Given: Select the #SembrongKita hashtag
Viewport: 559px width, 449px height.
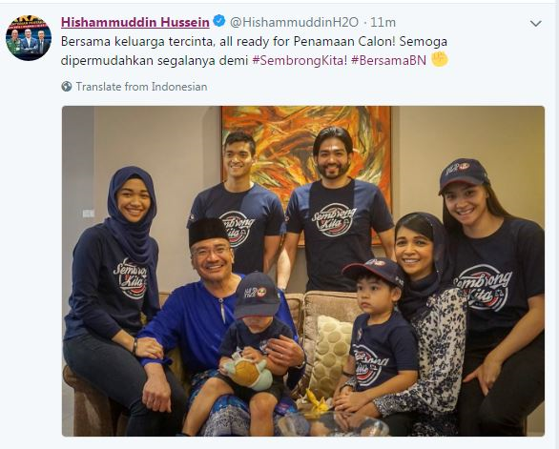Looking at the screenshot, I should (300, 60).
